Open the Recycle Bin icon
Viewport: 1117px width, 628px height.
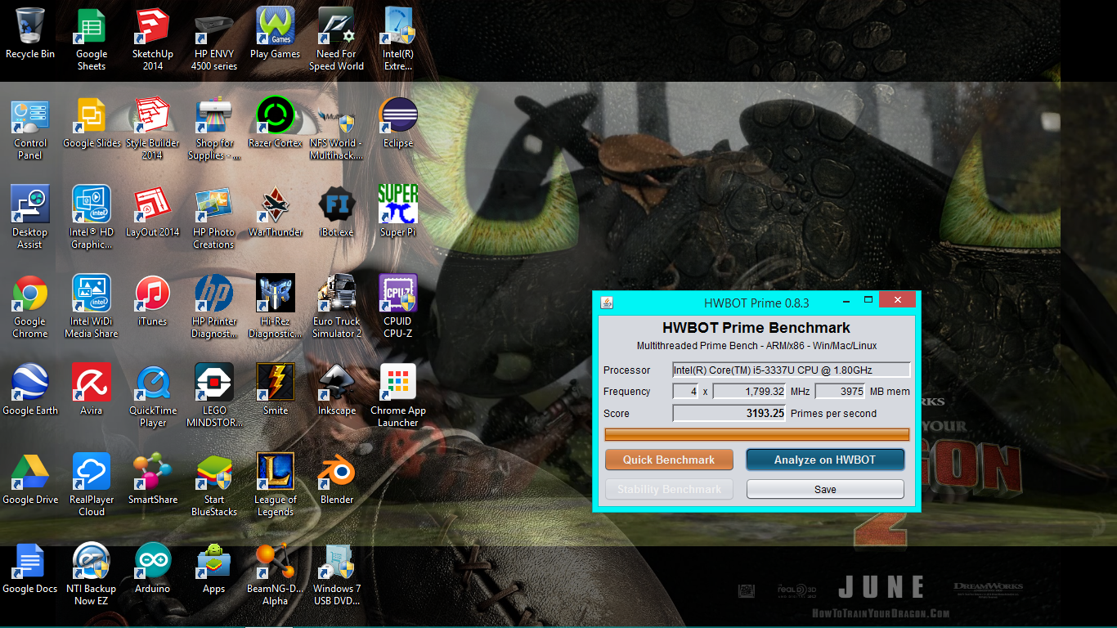click(30, 26)
